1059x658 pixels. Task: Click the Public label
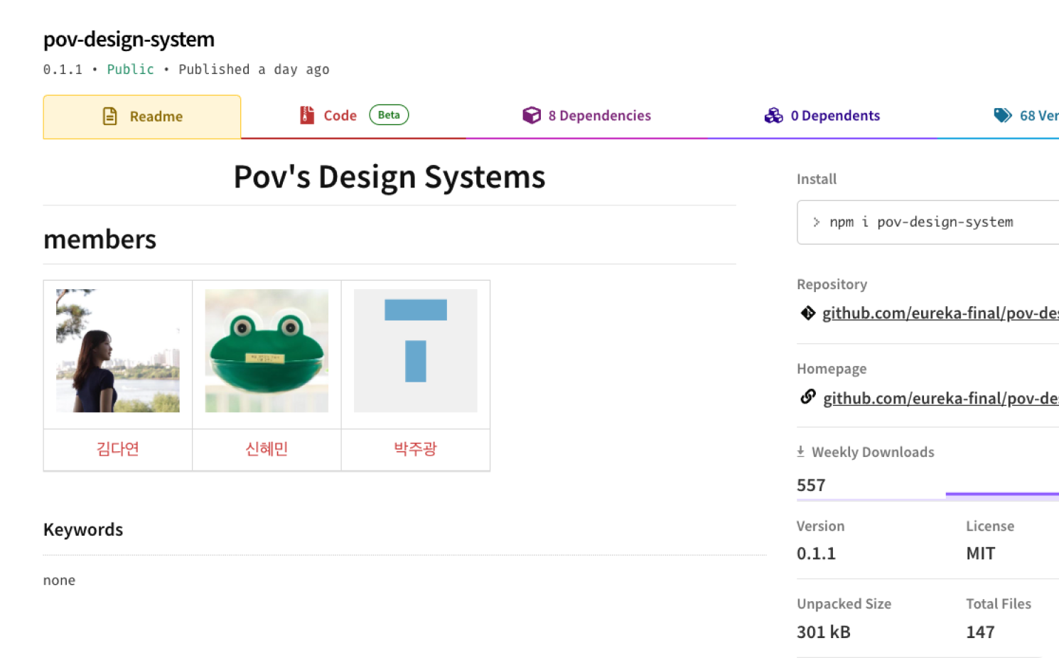(131, 70)
